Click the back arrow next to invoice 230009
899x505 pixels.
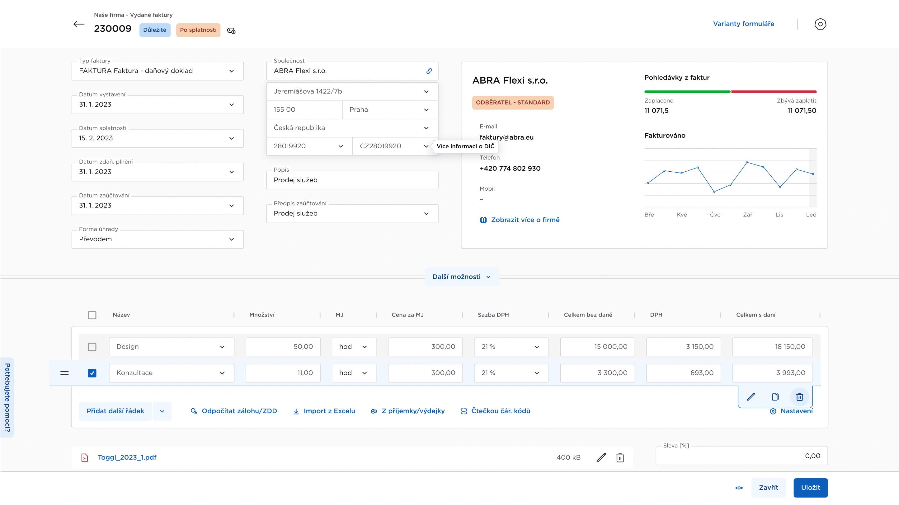click(79, 24)
